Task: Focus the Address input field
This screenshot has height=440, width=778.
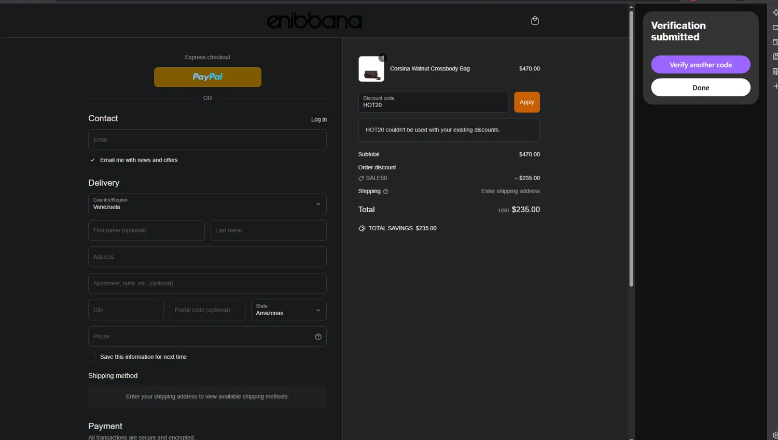Action: 207,257
